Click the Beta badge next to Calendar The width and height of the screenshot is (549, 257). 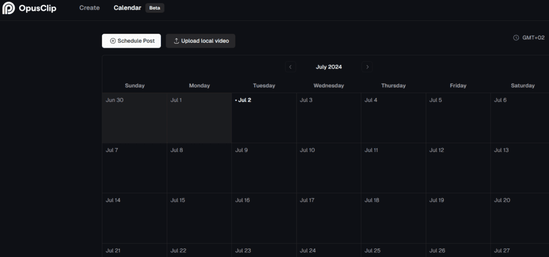click(x=155, y=8)
